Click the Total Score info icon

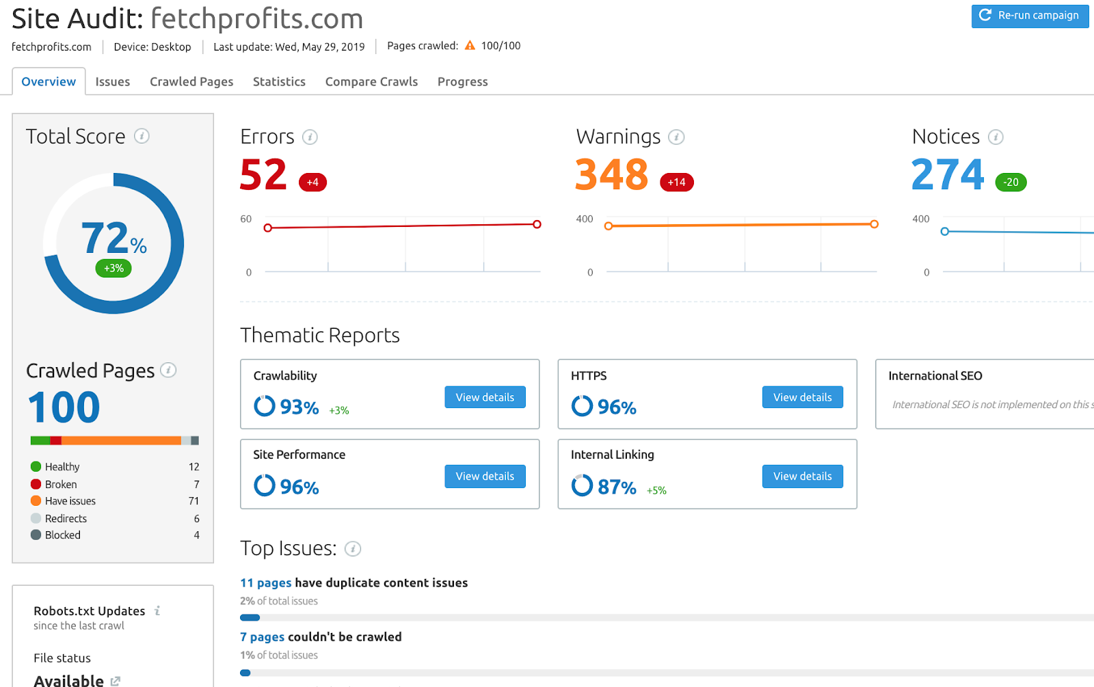point(142,136)
